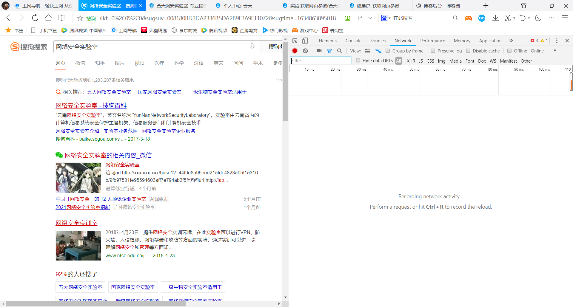Click the scissors screenshot tool
This screenshot has width=573, height=307.
507,18
